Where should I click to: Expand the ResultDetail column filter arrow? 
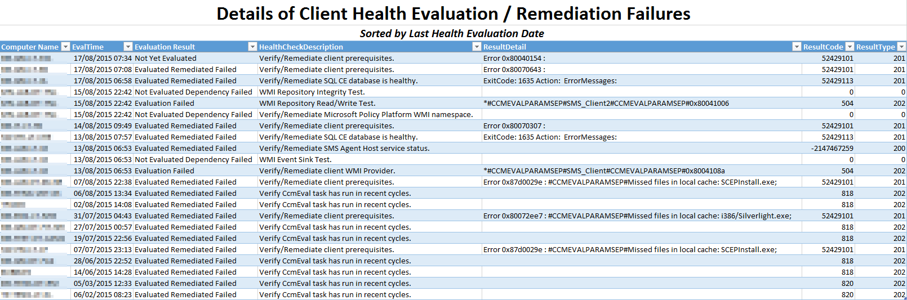click(797, 47)
